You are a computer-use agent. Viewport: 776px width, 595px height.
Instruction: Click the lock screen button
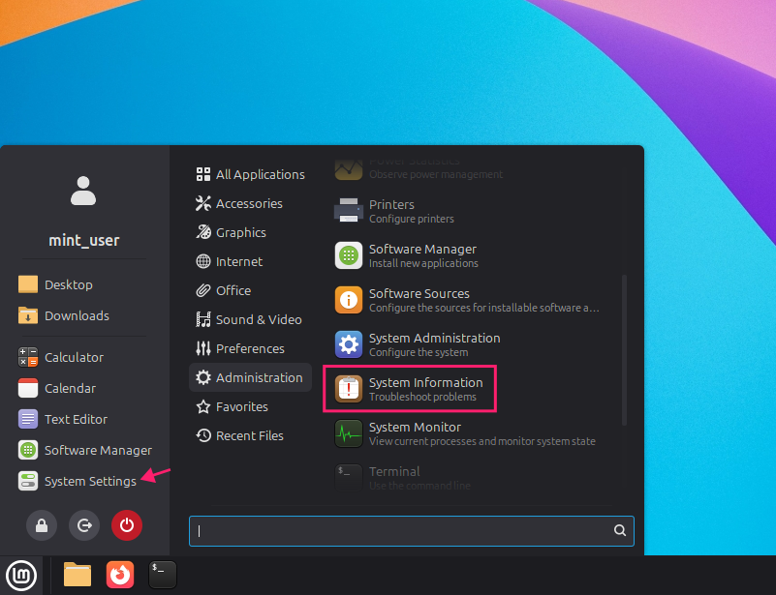point(42,524)
